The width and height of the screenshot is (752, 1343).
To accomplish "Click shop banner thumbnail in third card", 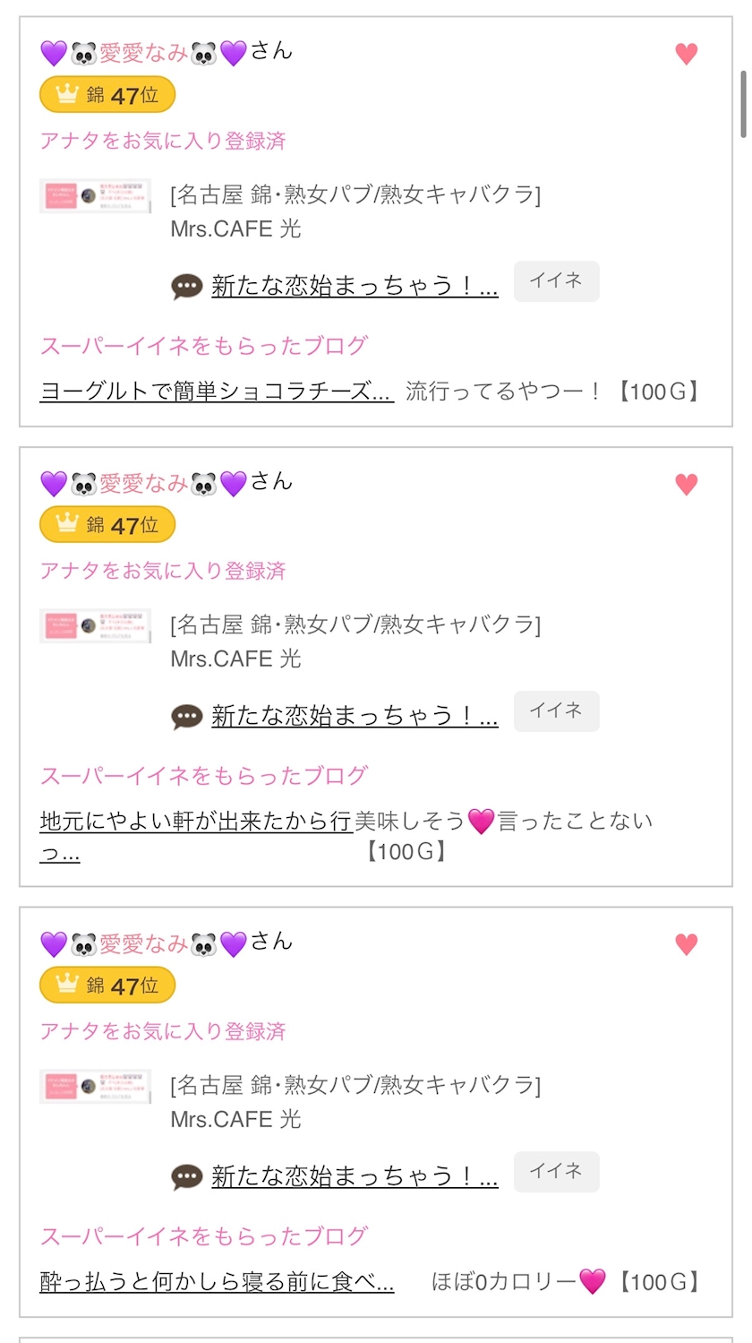I will (x=96, y=1086).
